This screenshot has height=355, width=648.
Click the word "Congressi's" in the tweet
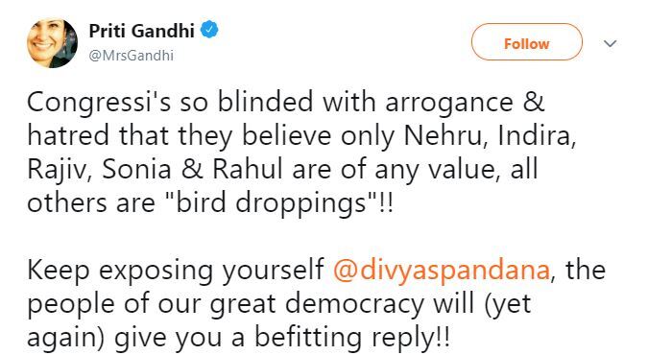(99, 103)
